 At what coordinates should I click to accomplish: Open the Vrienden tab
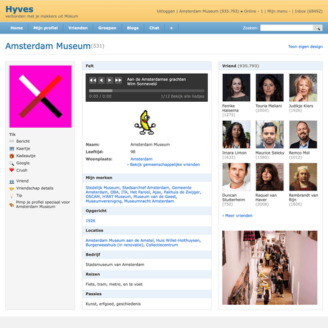tap(78, 28)
